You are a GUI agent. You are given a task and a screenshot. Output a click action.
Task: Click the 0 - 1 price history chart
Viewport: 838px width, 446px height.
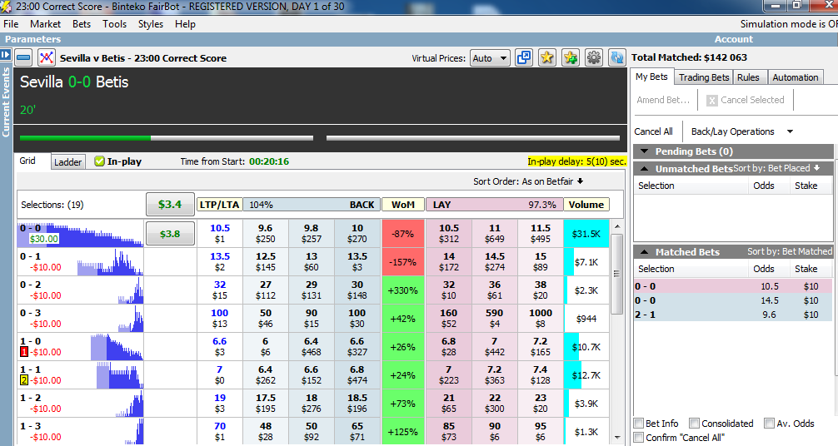pos(110,262)
